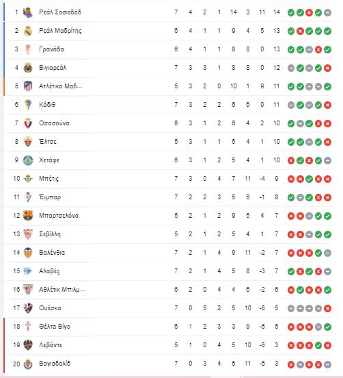Click the Villarreal yellow crest icon
Screen dimensions: 343x378
tap(28, 68)
